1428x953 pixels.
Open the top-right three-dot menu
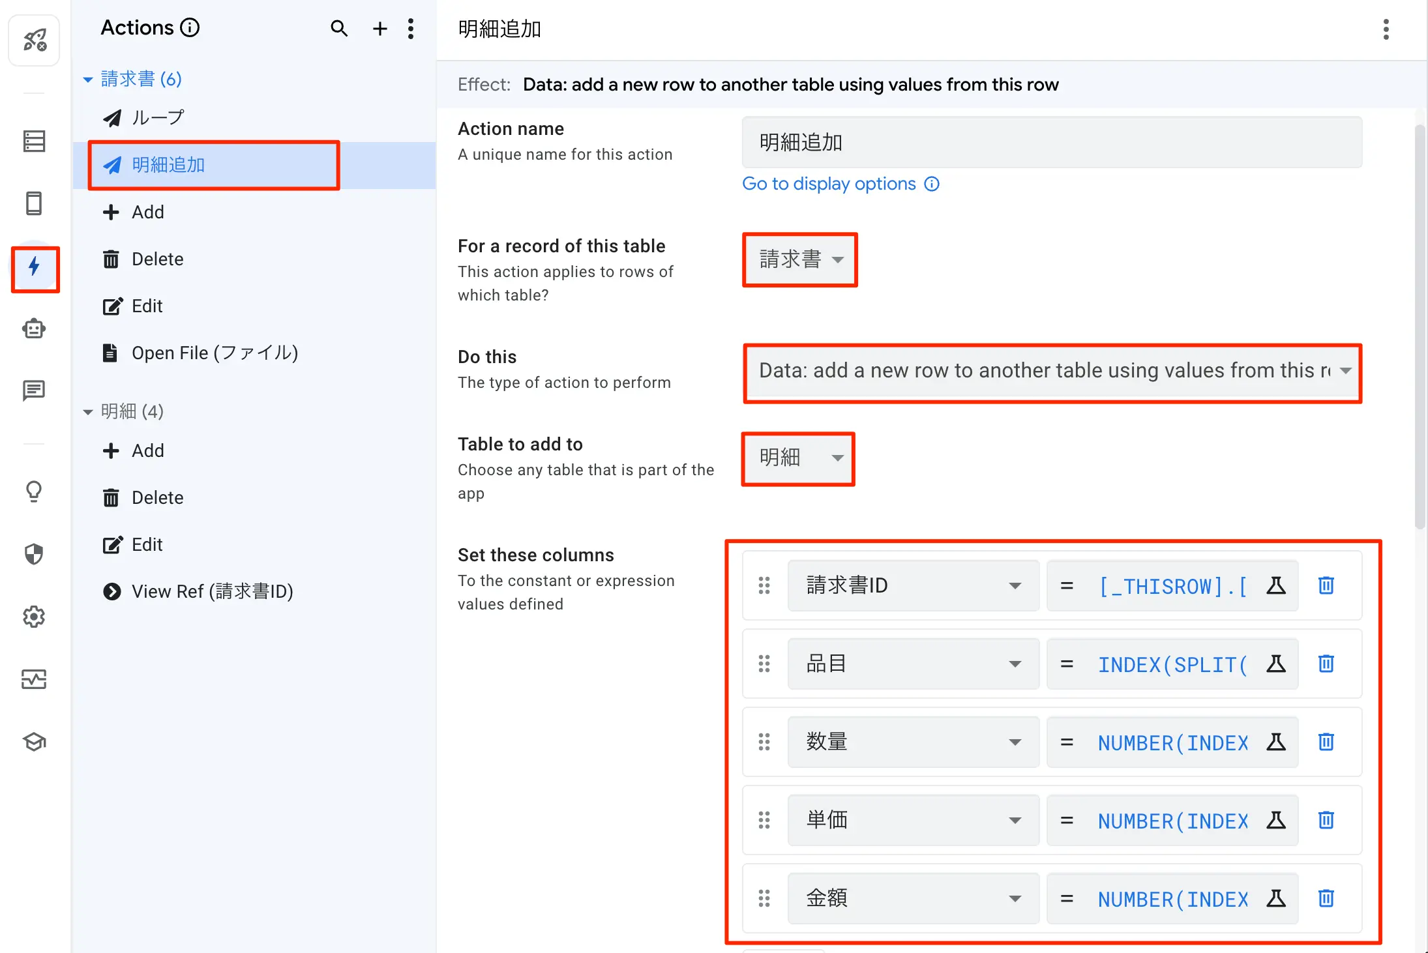point(1386,29)
